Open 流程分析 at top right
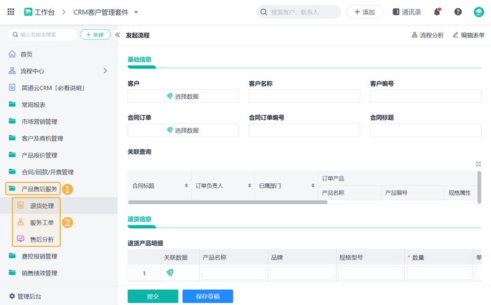This screenshot has width=491, height=305. [428, 35]
